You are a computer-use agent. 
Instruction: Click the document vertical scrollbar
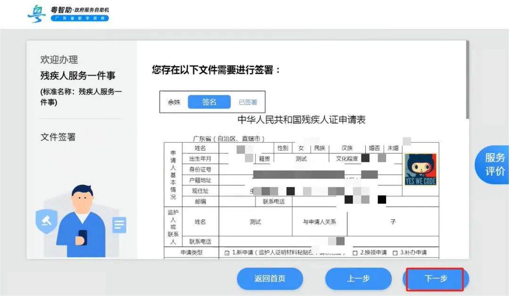click(x=468, y=80)
